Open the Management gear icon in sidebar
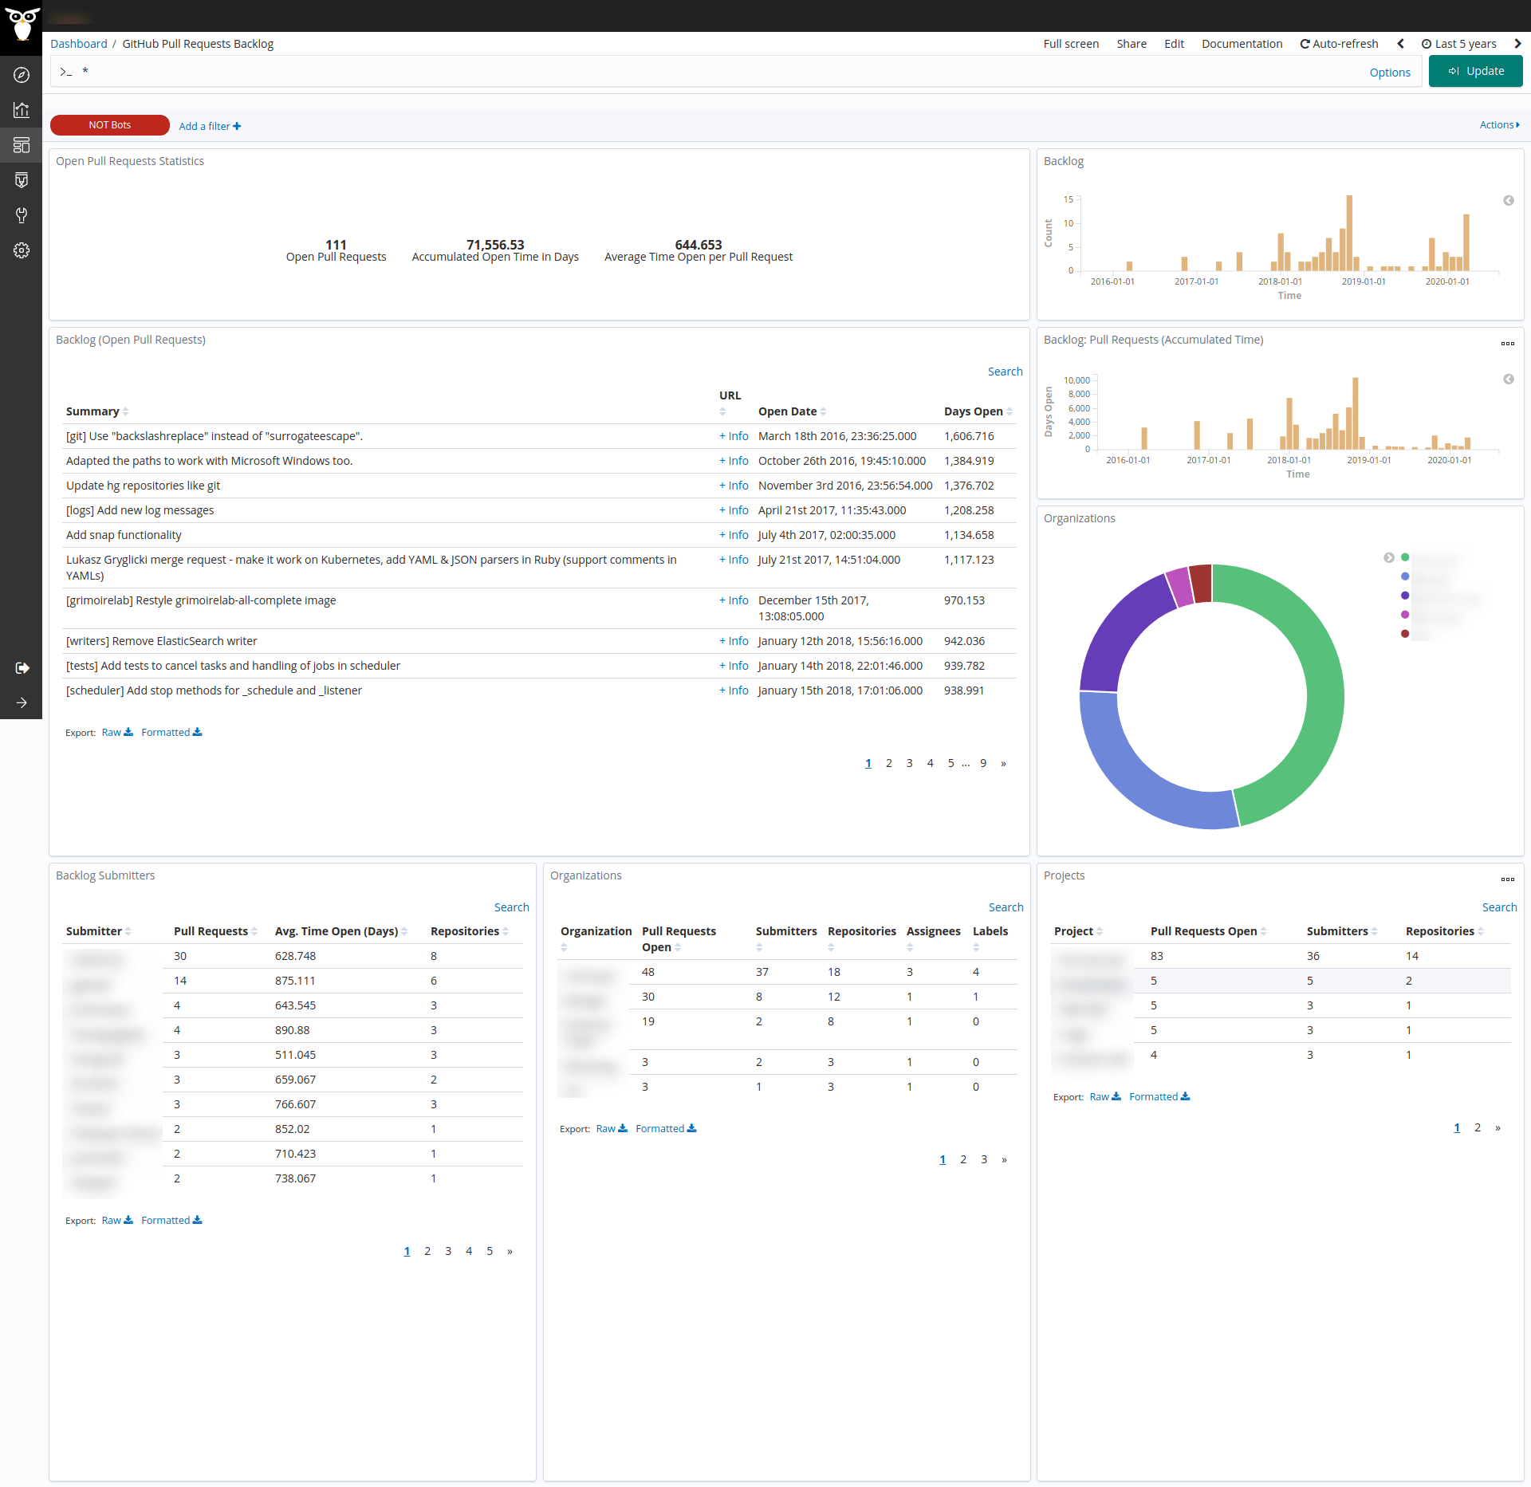This screenshot has height=1487, width=1531. pyautogui.click(x=22, y=250)
